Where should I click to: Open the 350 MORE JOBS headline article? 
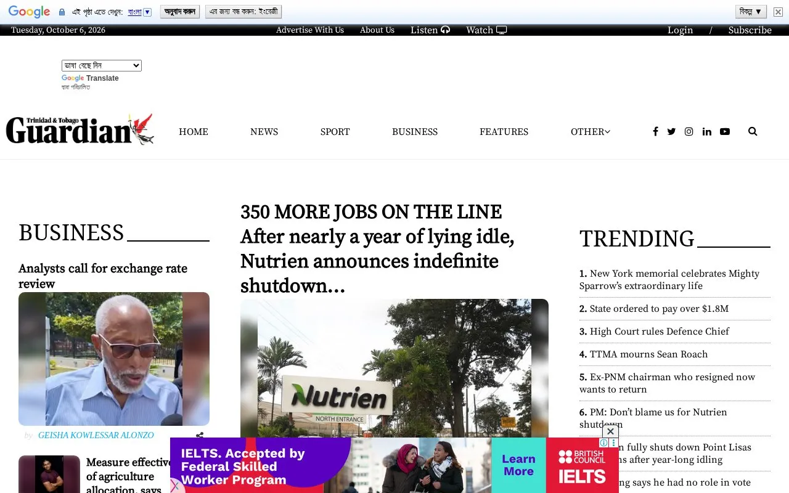pyautogui.click(x=377, y=249)
